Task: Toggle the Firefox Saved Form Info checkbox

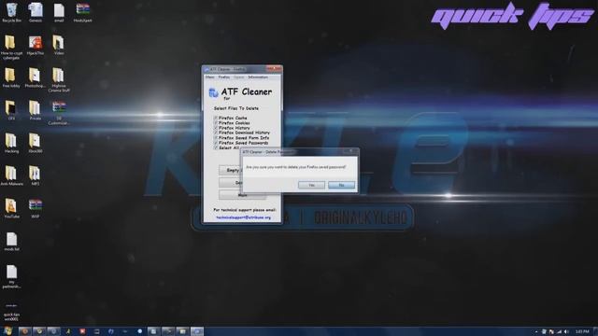Action: 216,138
